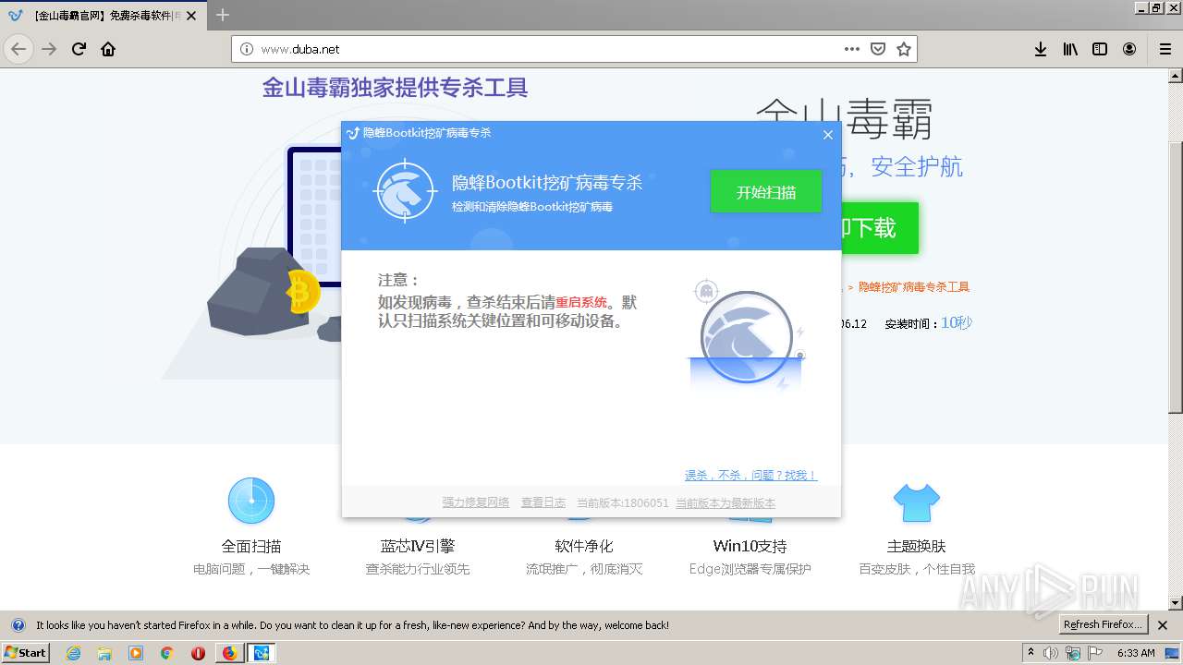Show hidden system tray icons

[1031, 652]
